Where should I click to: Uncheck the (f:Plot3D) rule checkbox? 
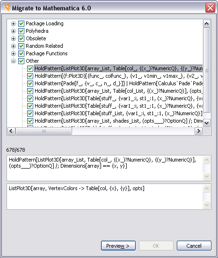[x=30, y=76]
